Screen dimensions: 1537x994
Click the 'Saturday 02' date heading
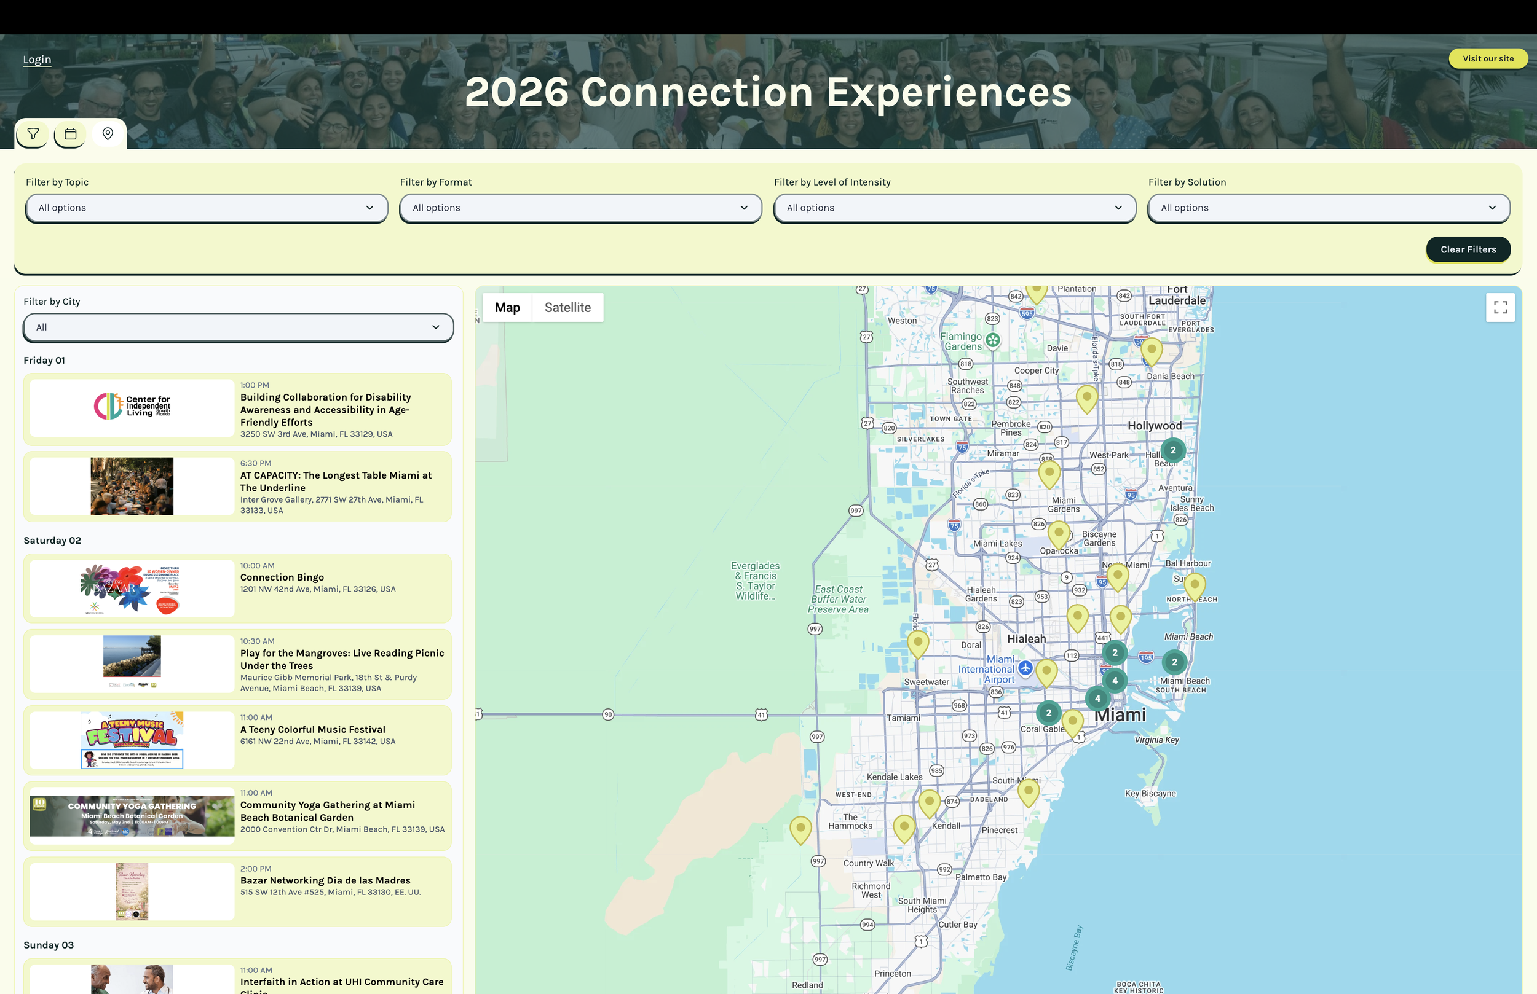tap(52, 541)
